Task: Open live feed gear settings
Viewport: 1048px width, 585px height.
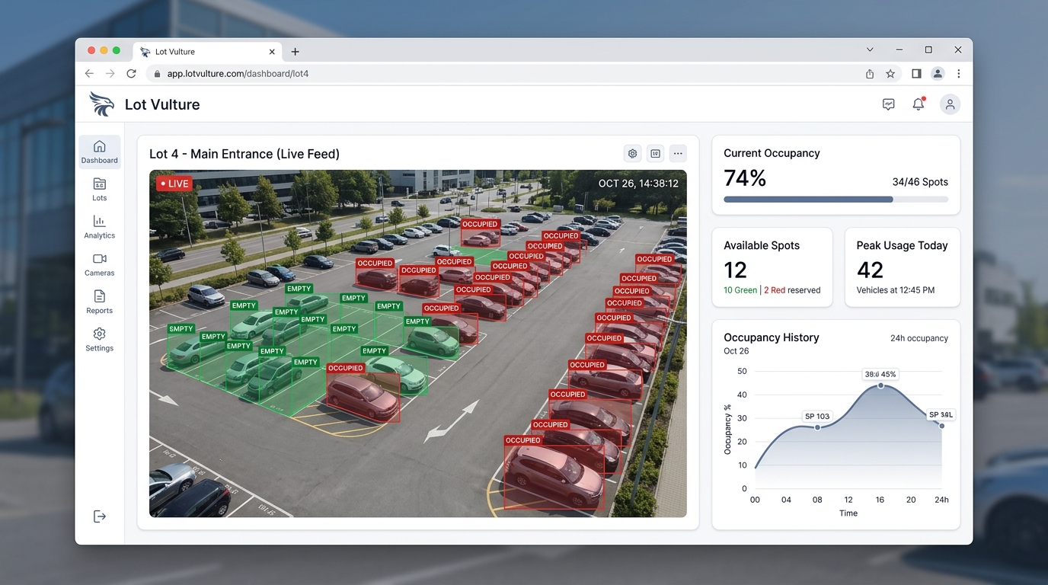Action: (x=632, y=154)
